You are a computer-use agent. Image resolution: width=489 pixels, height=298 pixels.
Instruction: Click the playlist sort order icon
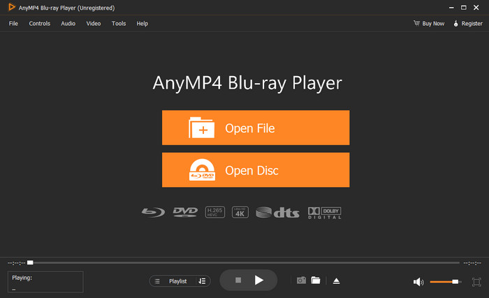point(202,281)
